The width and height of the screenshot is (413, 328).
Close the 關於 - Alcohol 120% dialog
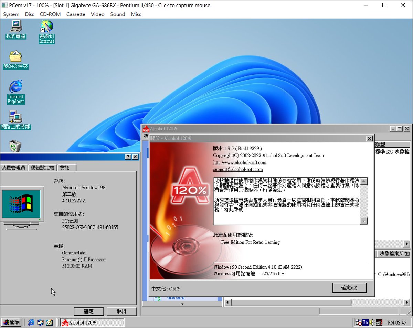click(x=369, y=138)
